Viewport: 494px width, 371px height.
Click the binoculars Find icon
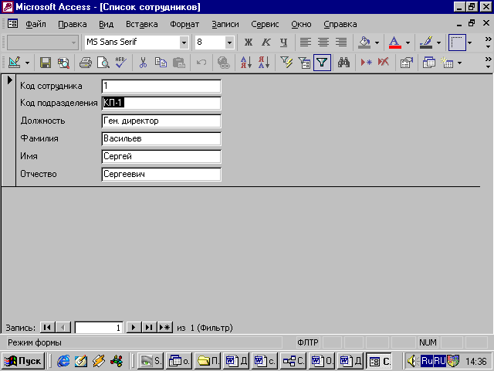coord(344,63)
